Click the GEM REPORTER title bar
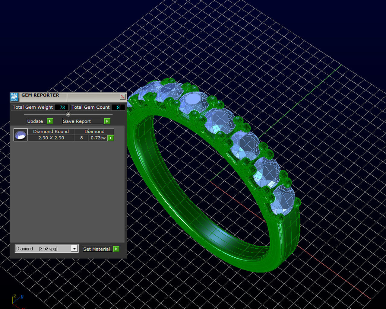 [68, 97]
